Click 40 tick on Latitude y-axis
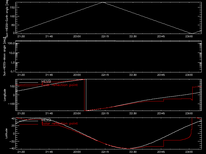Viewport: 206px width, 154px height. 13,119
